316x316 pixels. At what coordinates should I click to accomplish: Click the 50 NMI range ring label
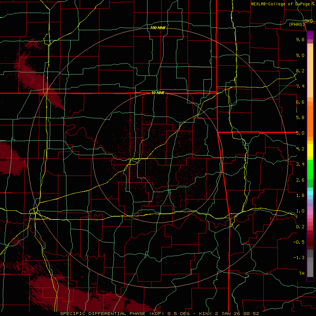158,93
